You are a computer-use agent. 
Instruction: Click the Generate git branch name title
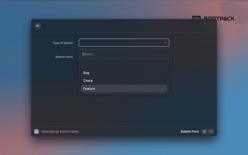[x=60, y=131]
